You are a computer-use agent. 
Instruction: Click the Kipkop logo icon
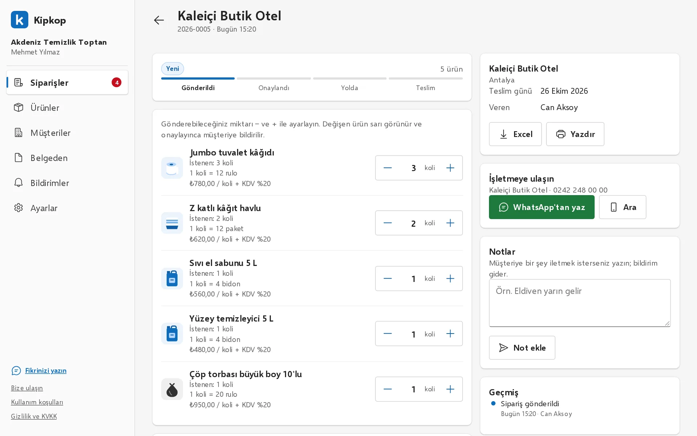click(x=20, y=20)
